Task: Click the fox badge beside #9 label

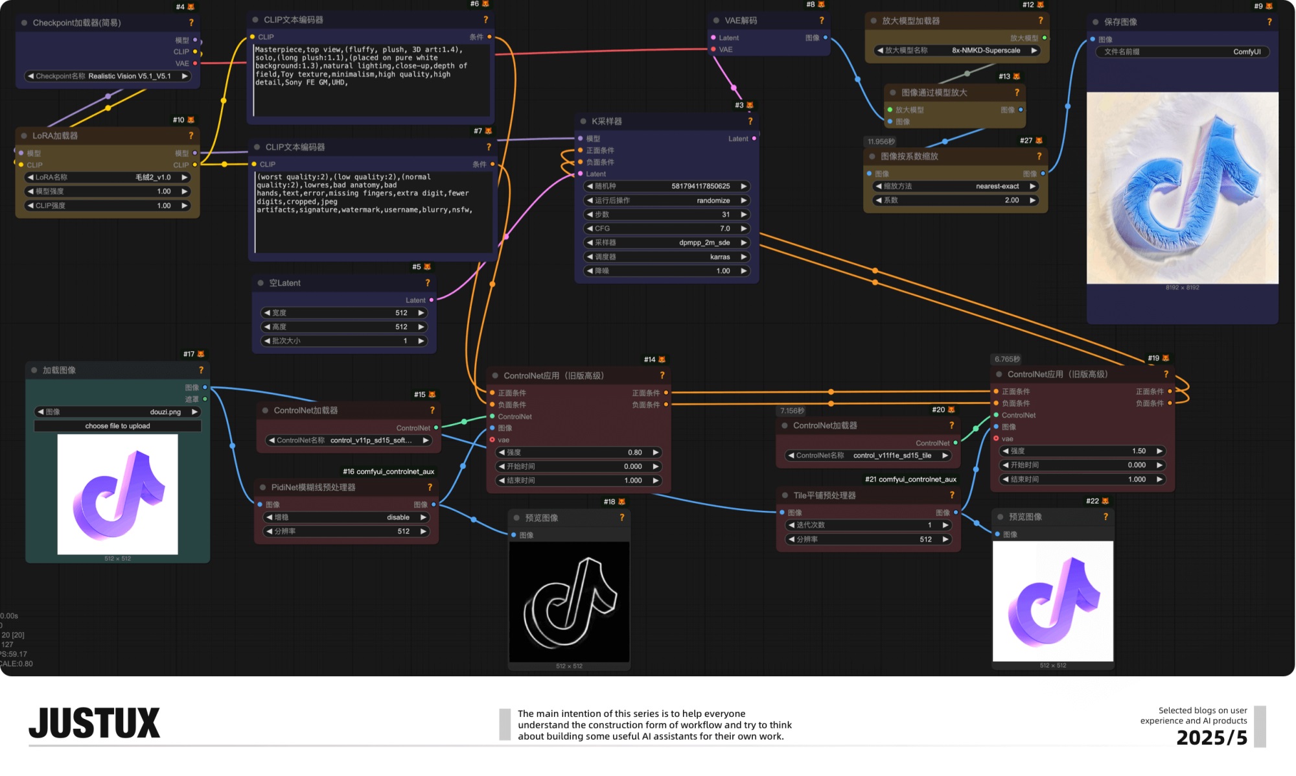Action: coord(1269,6)
